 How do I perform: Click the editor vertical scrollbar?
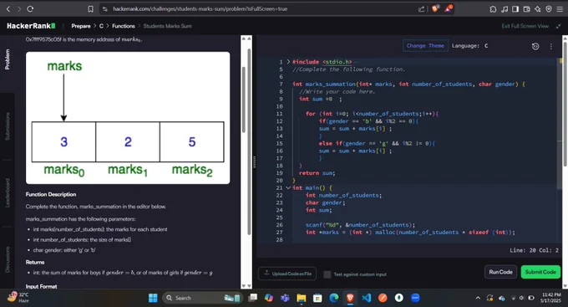point(560,123)
